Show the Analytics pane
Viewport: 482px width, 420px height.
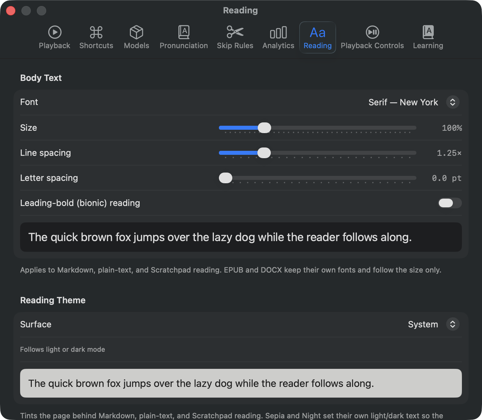pos(278,37)
